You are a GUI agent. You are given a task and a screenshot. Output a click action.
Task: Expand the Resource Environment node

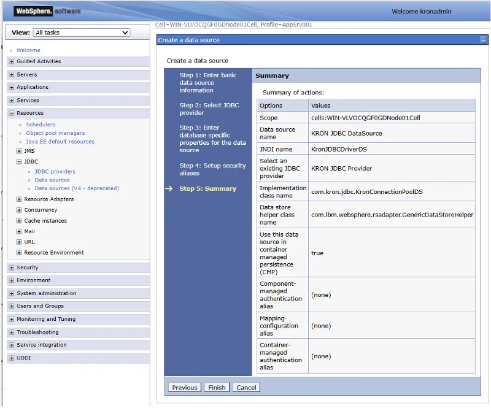tap(19, 252)
